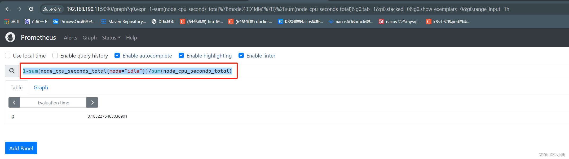Open the Maven Repository bookmark

[x=123, y=21]
